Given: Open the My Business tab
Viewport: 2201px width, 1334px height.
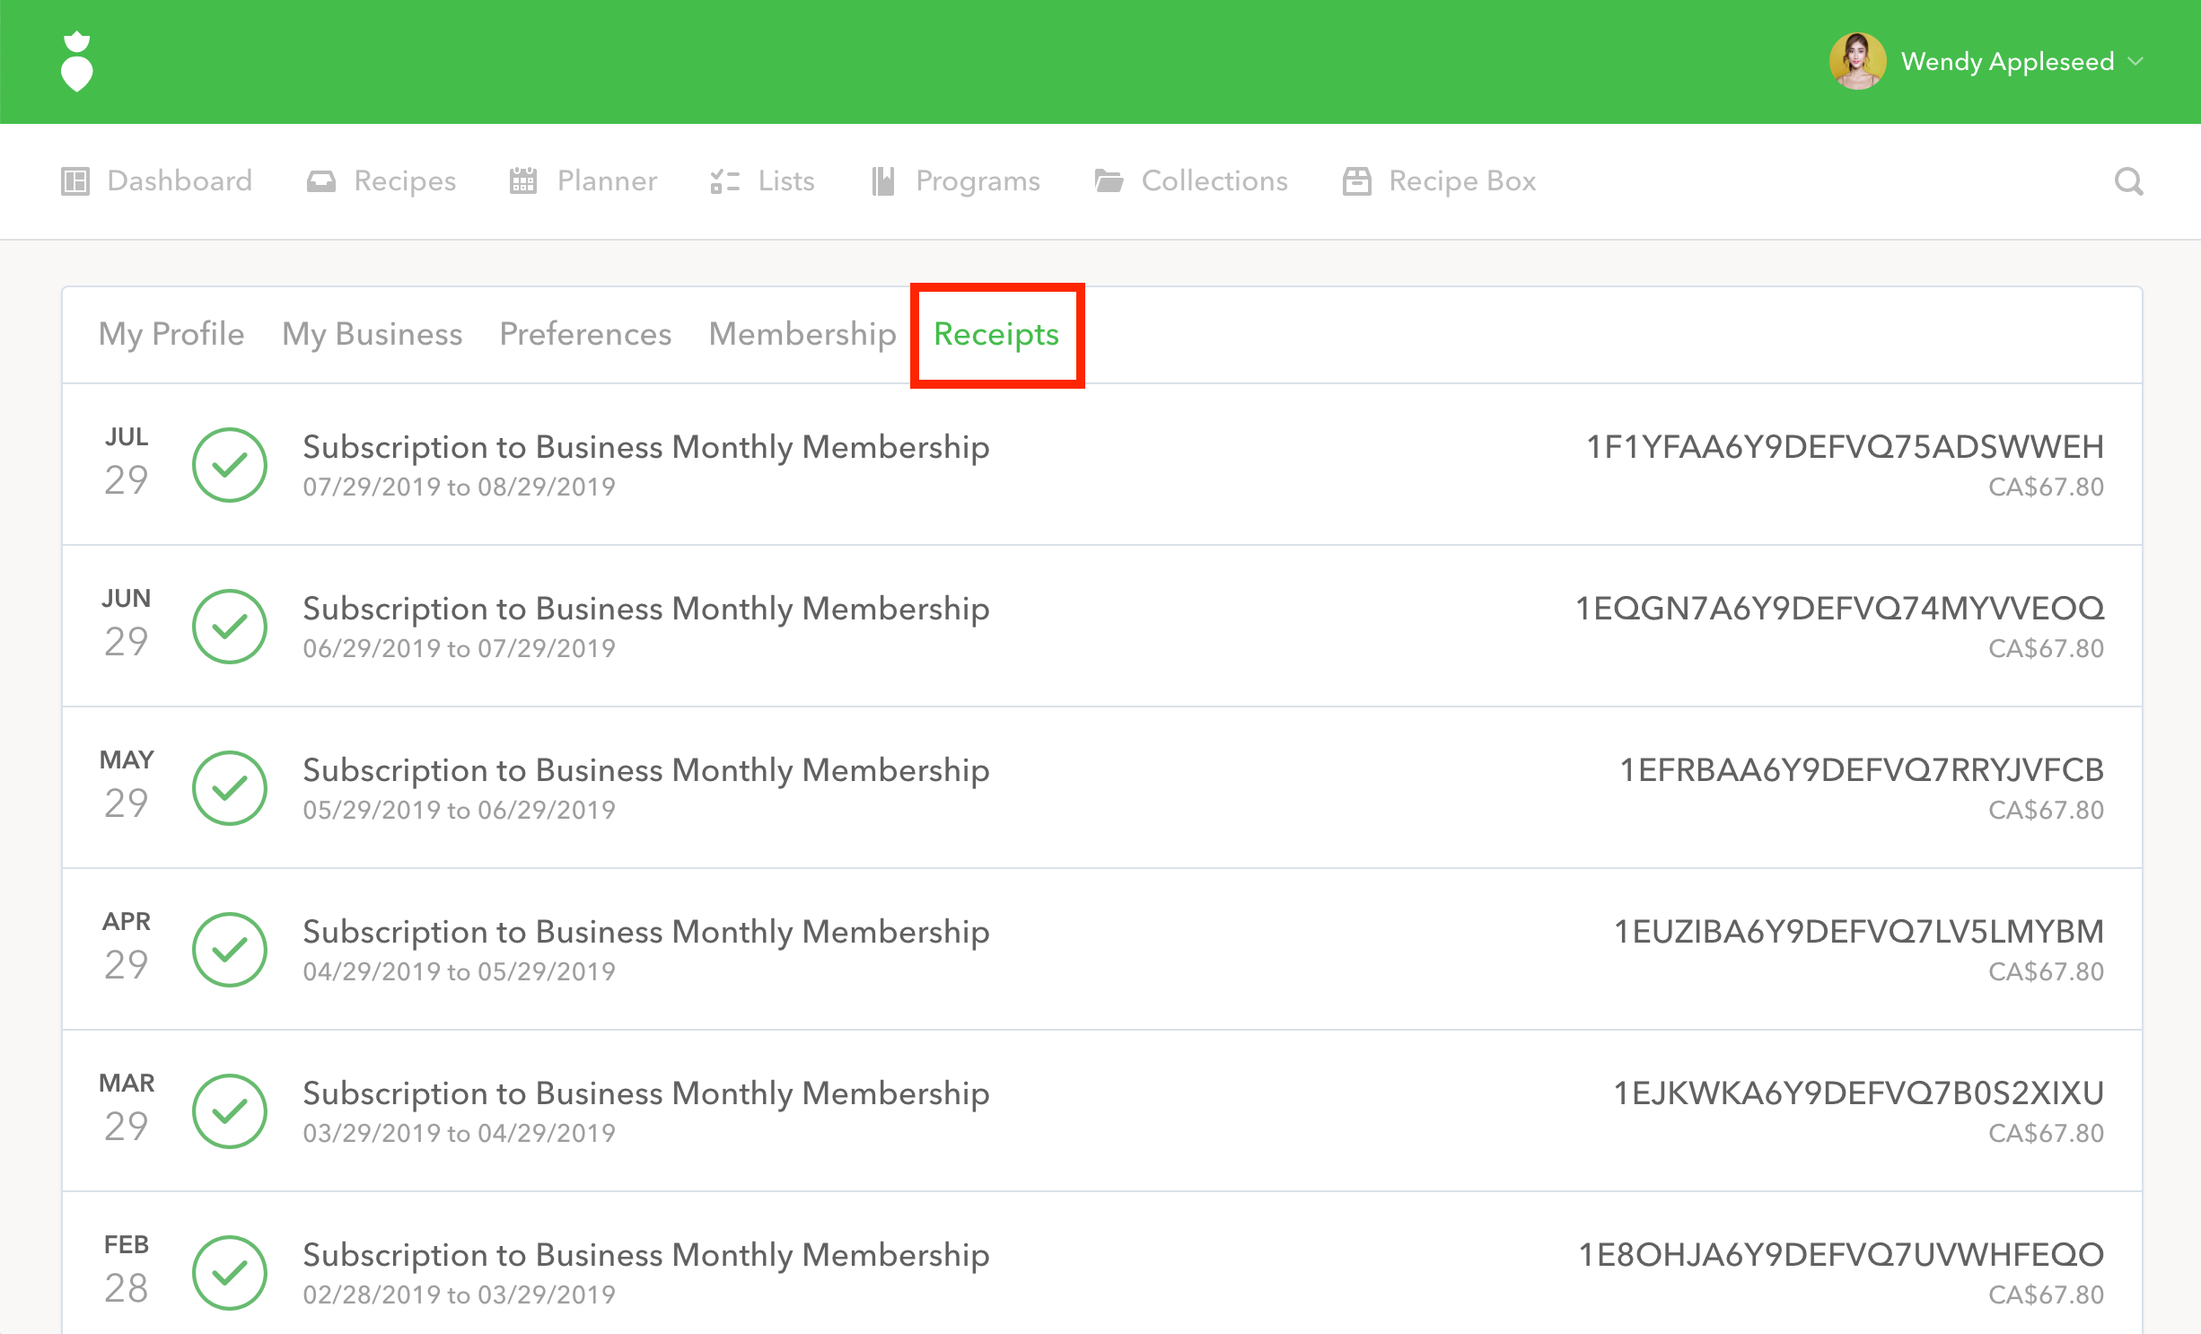Looking at the screenshot, I should 372,334.
